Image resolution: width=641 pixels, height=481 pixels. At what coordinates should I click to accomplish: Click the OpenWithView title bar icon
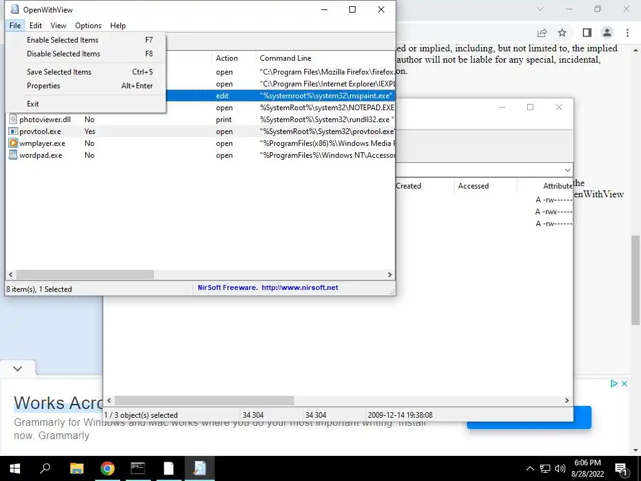(14, 9)
